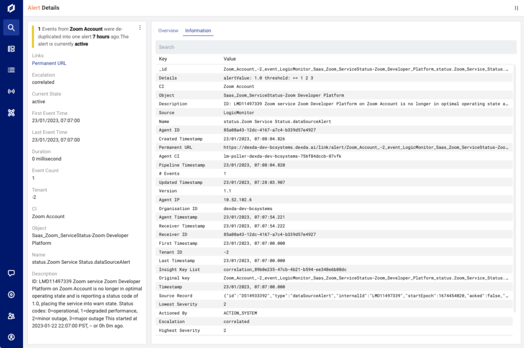Click the Timestamp row key
Viewport: 524px width, 348px height.
click(170, 287)
